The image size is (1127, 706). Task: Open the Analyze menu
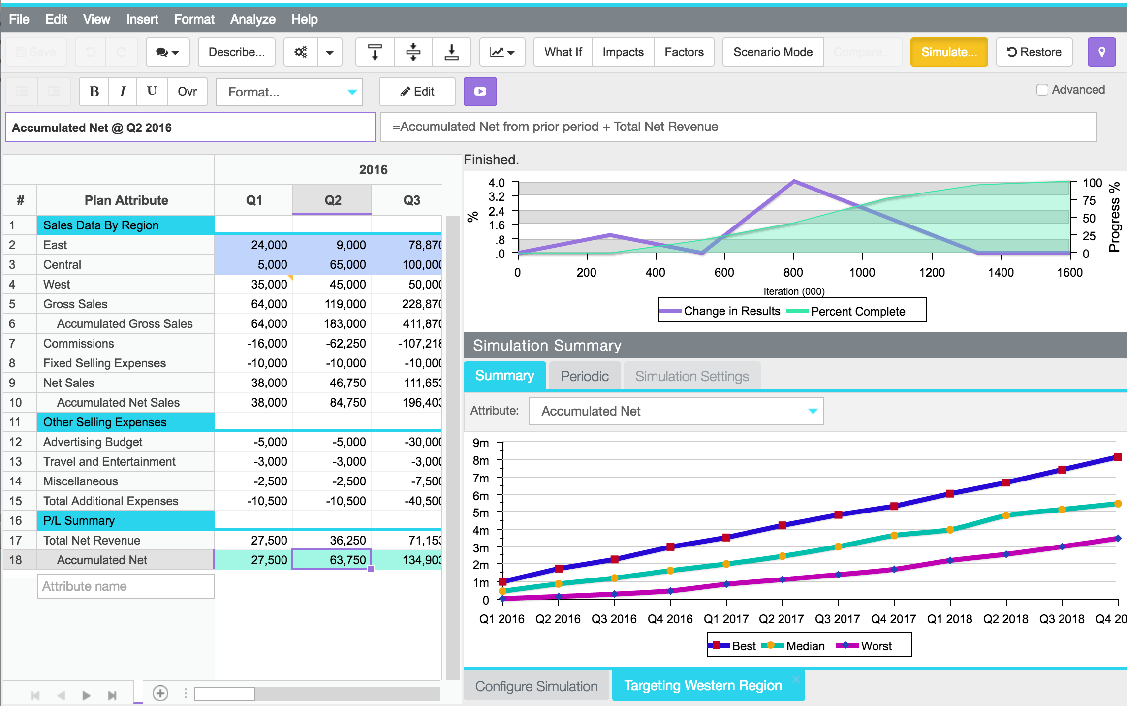coord(252,19)
